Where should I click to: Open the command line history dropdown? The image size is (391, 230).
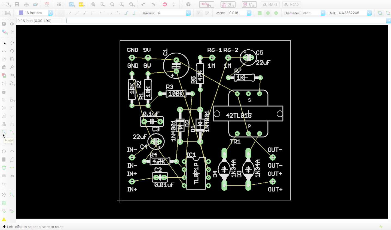(x=389, y=21)
